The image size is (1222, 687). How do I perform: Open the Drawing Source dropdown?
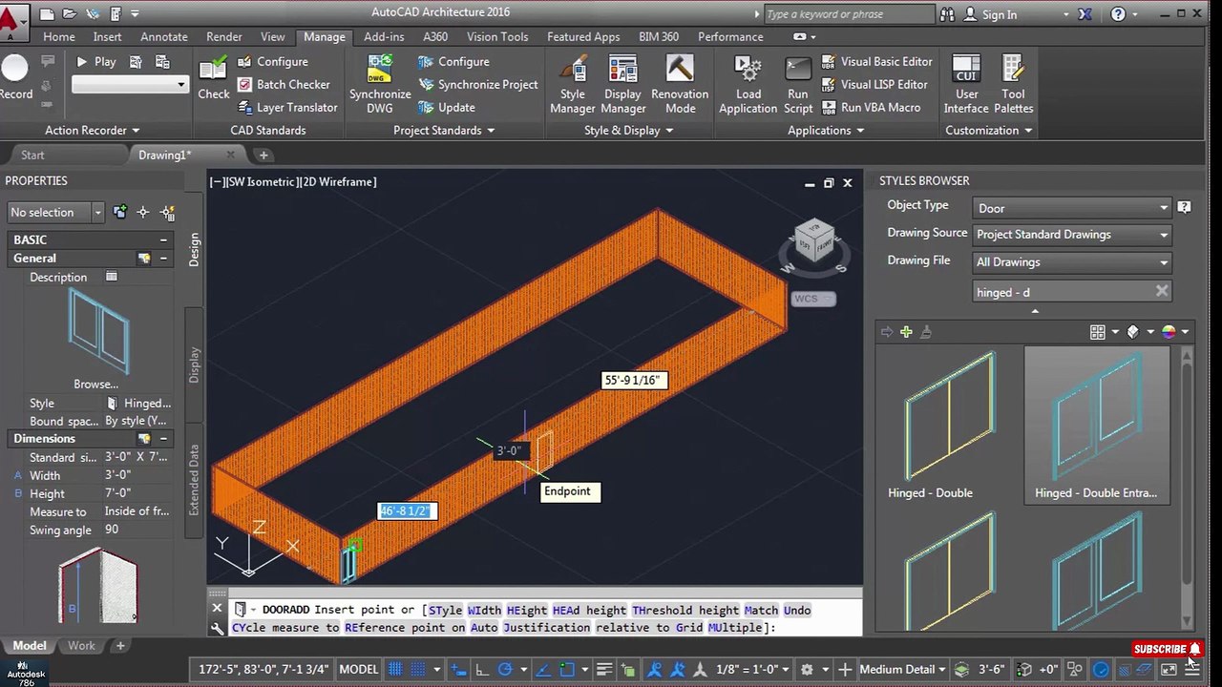(x=1072, y=234)
